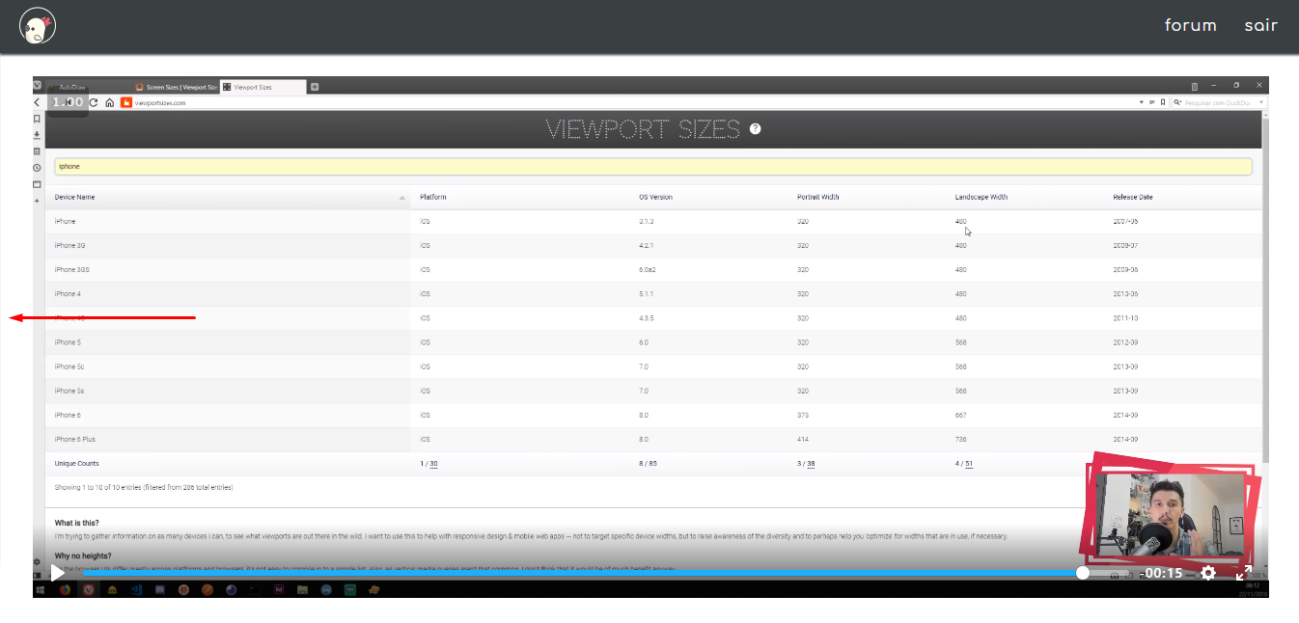The image size is (1299, 623).
Task: Click the iPhone 3GS row name
Action: (x=71, y=270)
